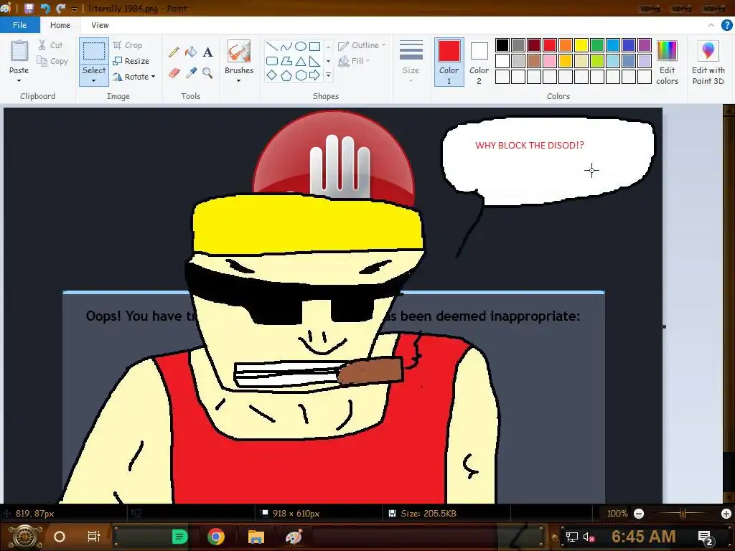Expand the Select options dropdown arrow
The image size is (735, 551).
click(x=94, y=81)
